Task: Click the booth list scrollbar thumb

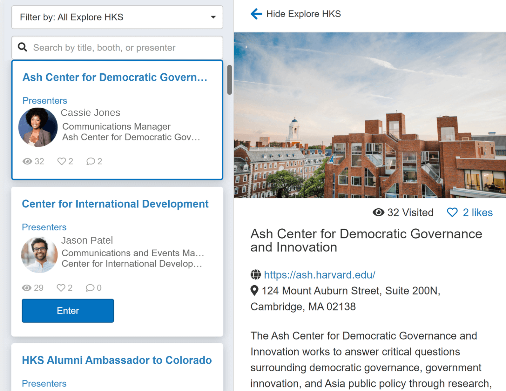Action: (229, 80)
